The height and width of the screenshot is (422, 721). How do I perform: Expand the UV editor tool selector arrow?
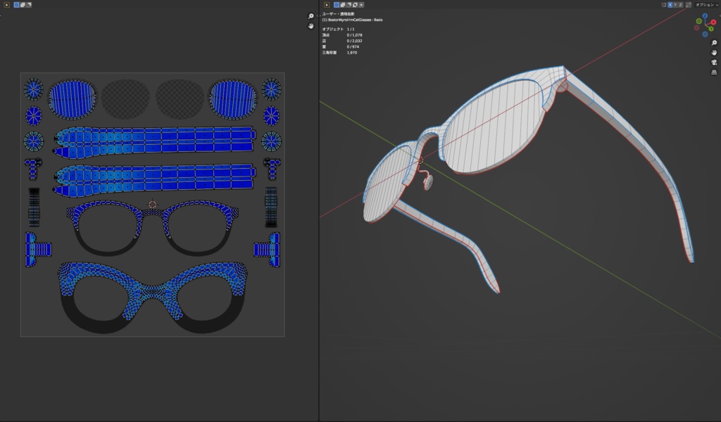pos(6,5)
